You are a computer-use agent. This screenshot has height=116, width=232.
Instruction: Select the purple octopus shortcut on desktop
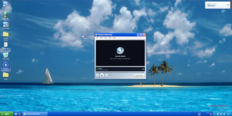(85, 36)
